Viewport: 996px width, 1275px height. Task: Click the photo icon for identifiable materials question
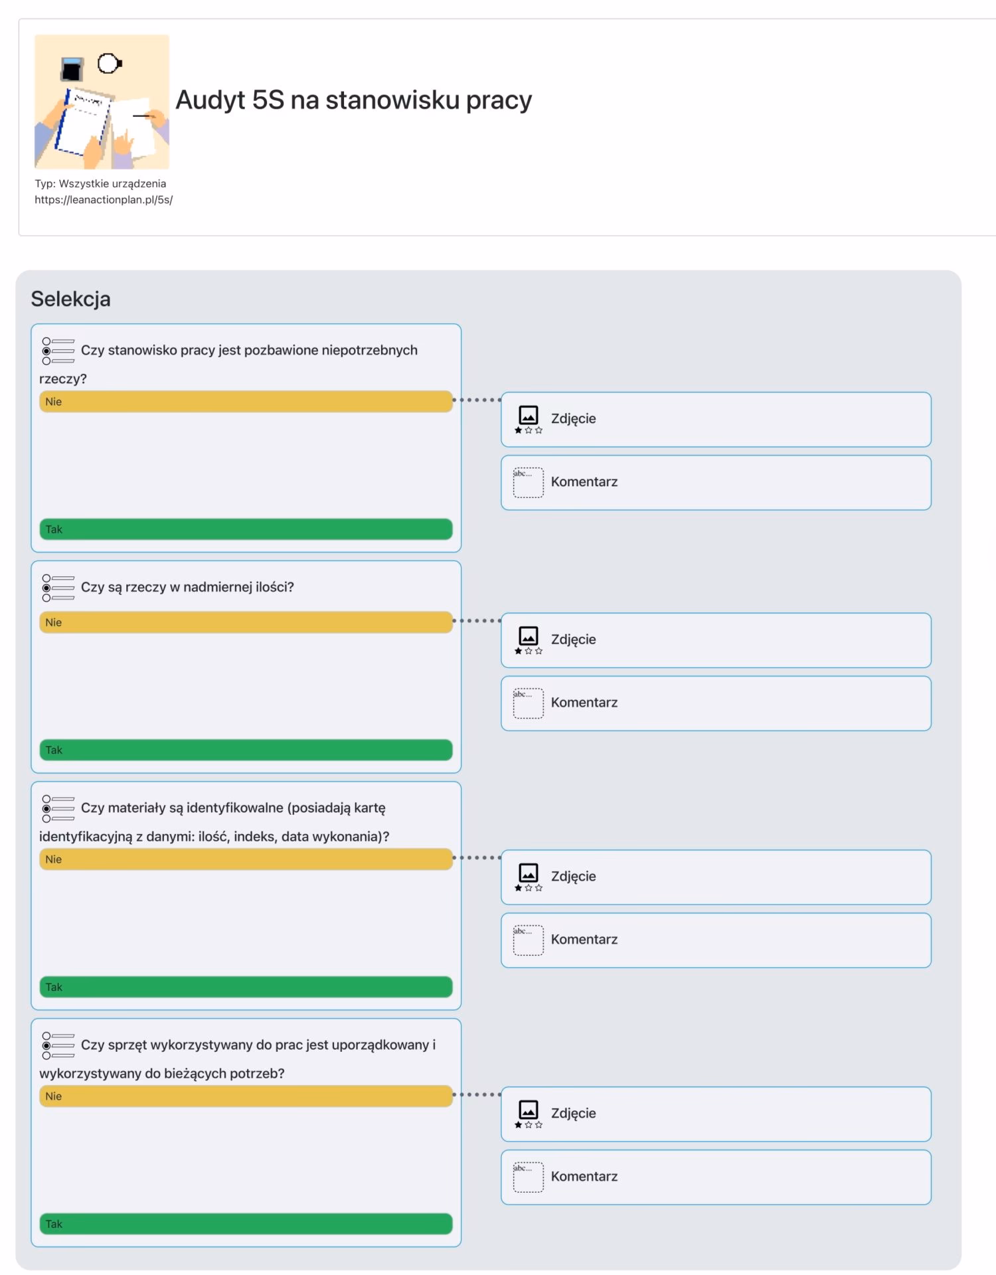[529, 876]
